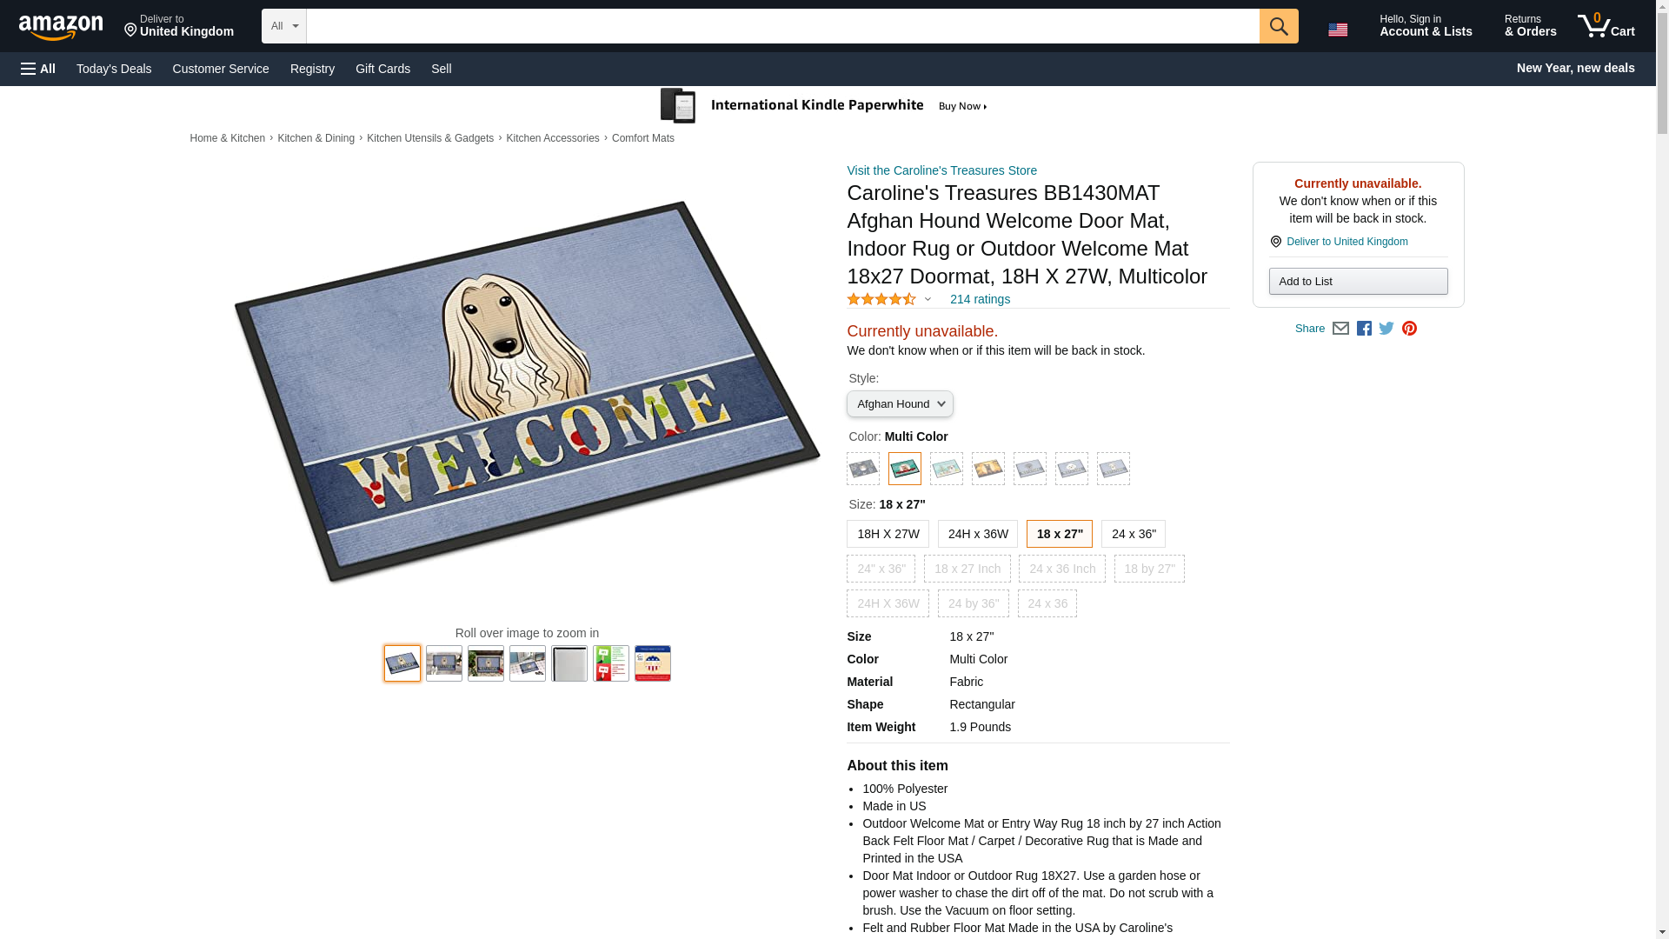Viewport: 1669px width, 939px height.
Task: Click the Add to List button
Action: 1357,281
